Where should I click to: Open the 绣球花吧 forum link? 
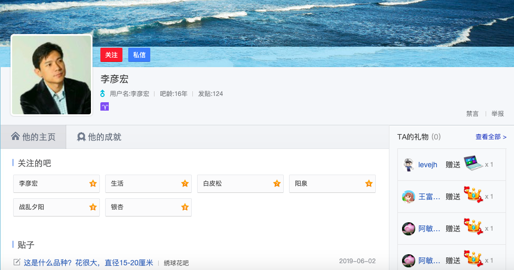[176, 263]
